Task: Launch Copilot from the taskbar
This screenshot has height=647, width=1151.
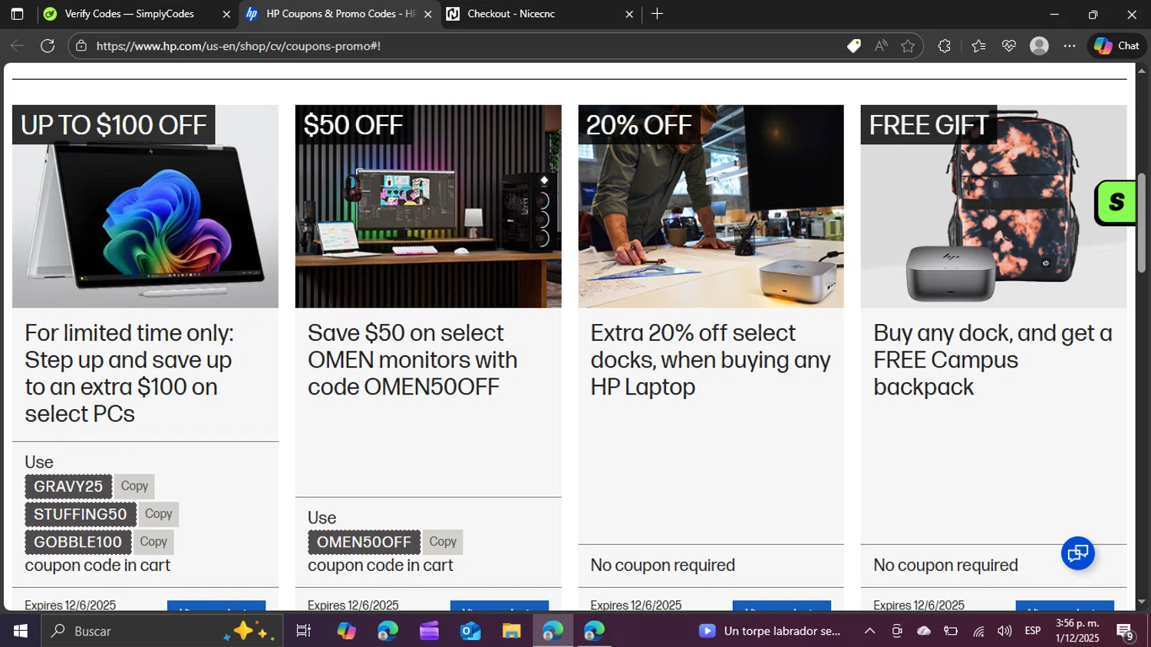Action: [x=346, y=631]
